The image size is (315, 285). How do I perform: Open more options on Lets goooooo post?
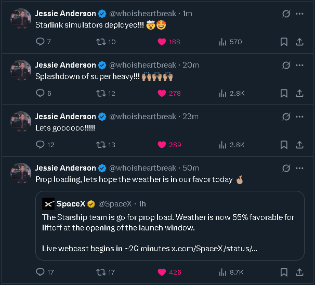300,116
